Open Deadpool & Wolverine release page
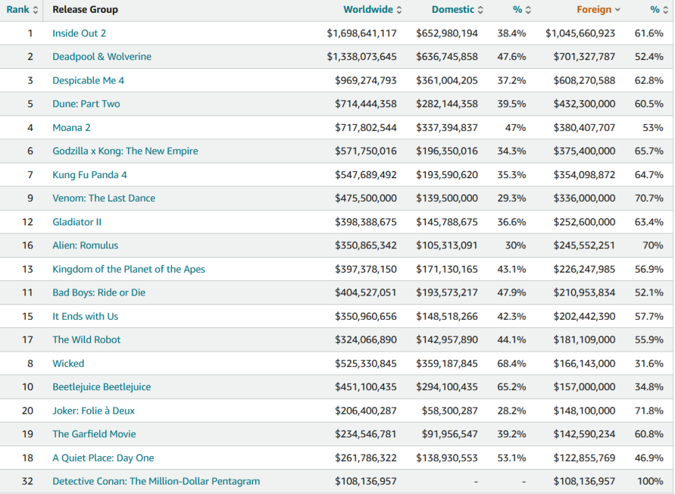Screen dimensions: 675x494 pyautogui.click(x=102, y=57)
